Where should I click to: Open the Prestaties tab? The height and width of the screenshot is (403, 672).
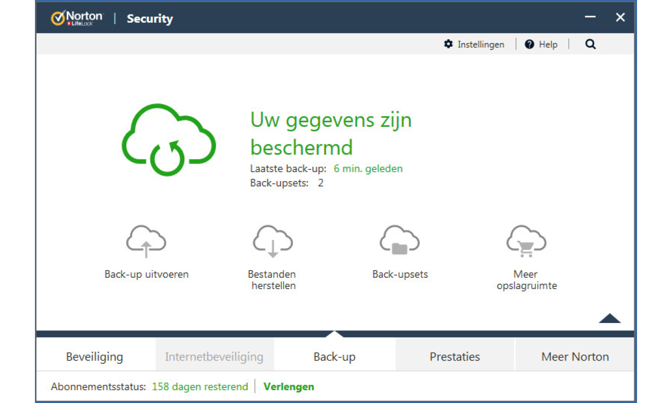(455, 357)
